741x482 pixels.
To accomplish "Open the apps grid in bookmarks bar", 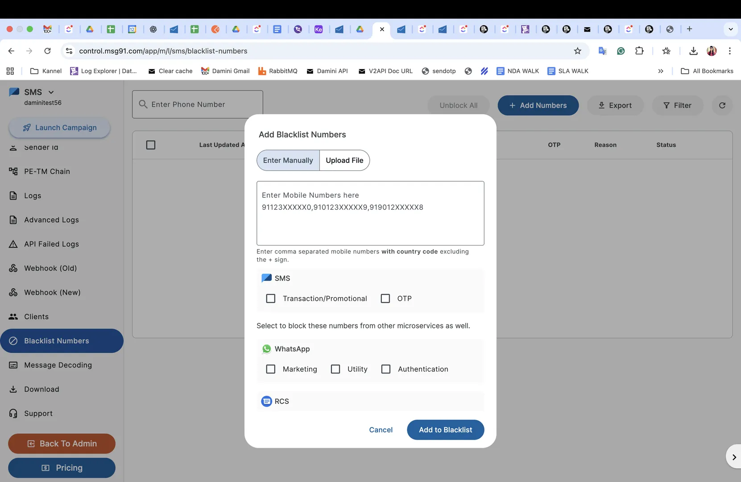I will [10, 71].
